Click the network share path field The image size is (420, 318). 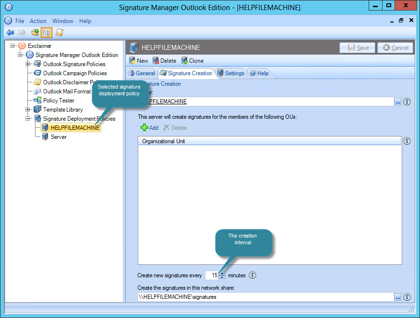tap(265, 297)
